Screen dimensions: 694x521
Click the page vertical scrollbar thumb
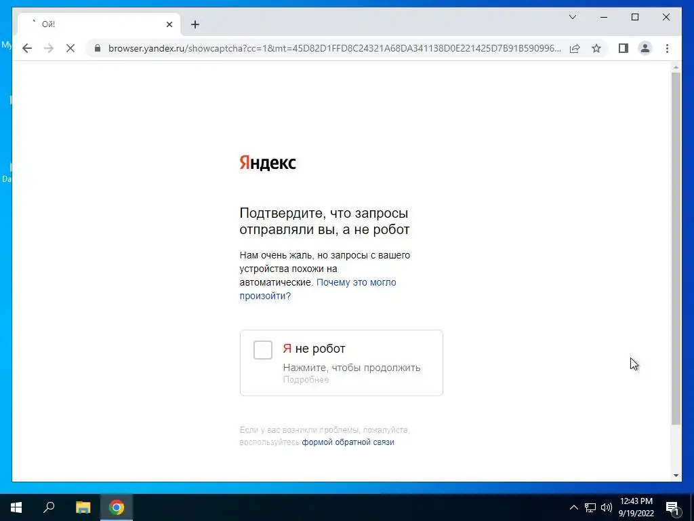676,248
